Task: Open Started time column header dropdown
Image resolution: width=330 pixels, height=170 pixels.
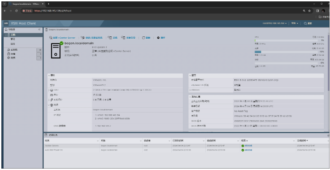Action: 238,141
